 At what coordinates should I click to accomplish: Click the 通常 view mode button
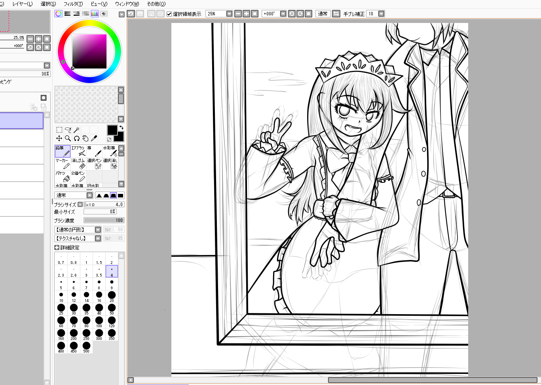pos(323,14)
